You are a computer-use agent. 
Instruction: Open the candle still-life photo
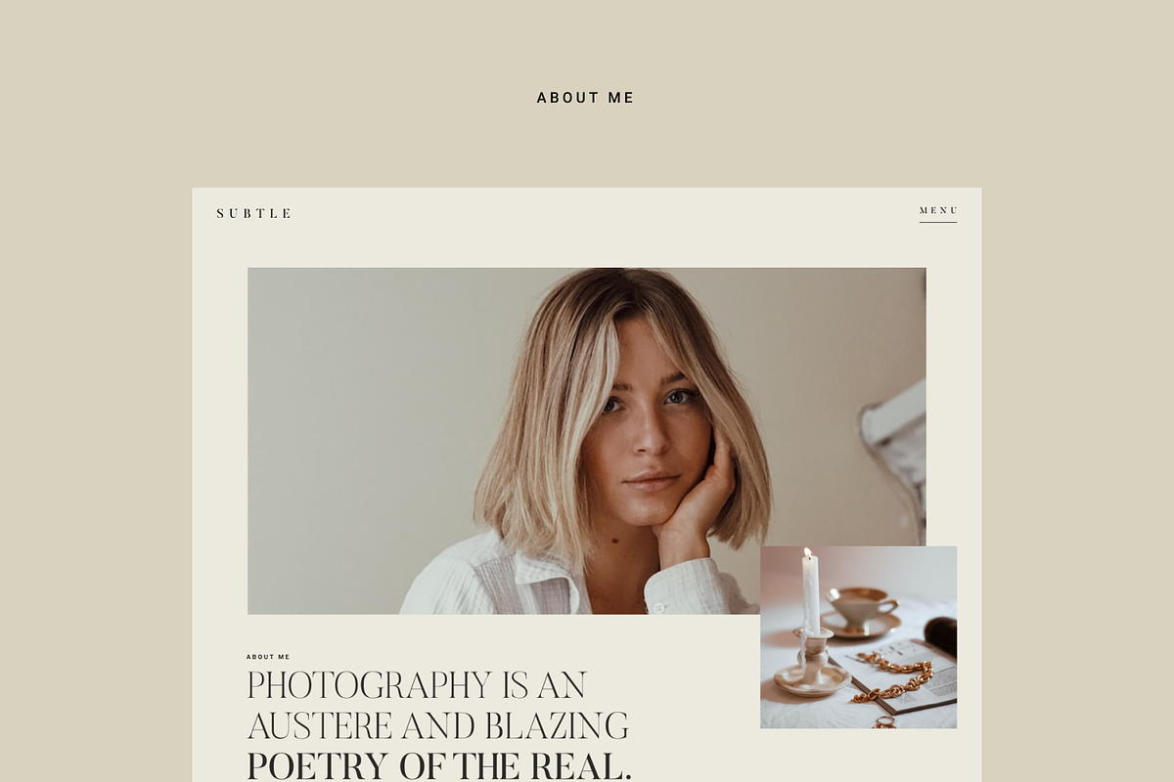[x=859, y=637]
